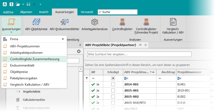The image size is (215, 112).
Task: Click the grid search text field
Action: click(x=139, y=54)
